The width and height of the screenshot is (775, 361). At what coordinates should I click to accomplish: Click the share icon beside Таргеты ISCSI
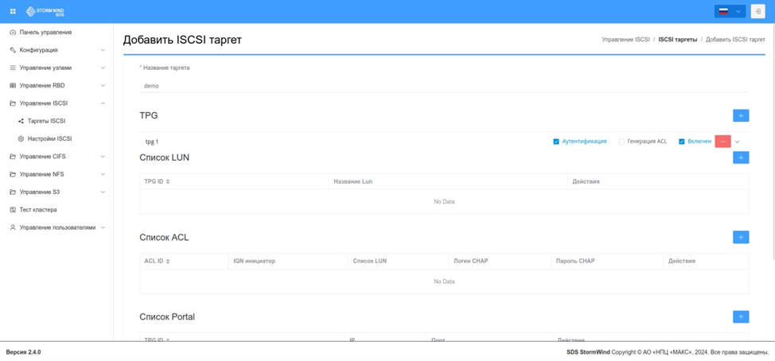(x=21, y=121)
